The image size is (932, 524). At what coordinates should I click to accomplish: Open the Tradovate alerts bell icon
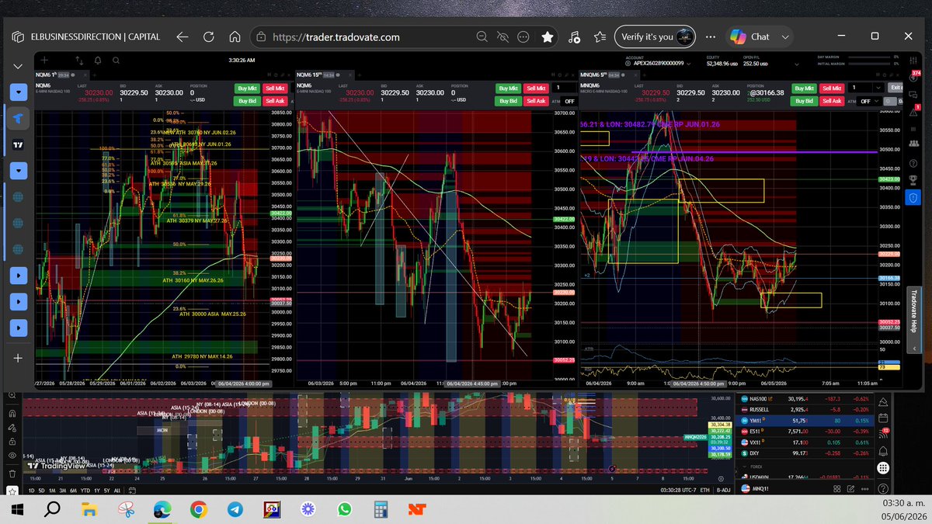pos(97,60)
